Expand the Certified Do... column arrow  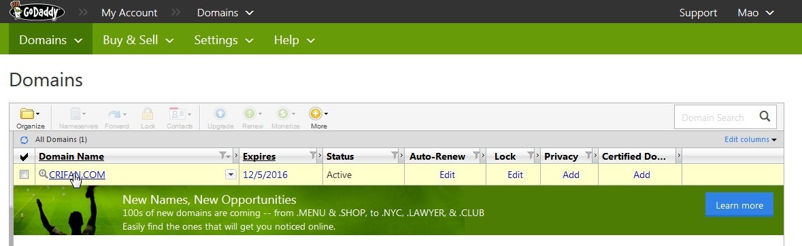pyautogui.click(x=679, y=156)
